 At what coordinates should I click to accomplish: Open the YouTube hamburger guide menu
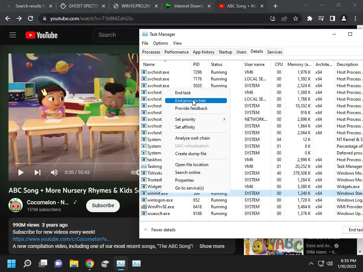coord(13,35)
